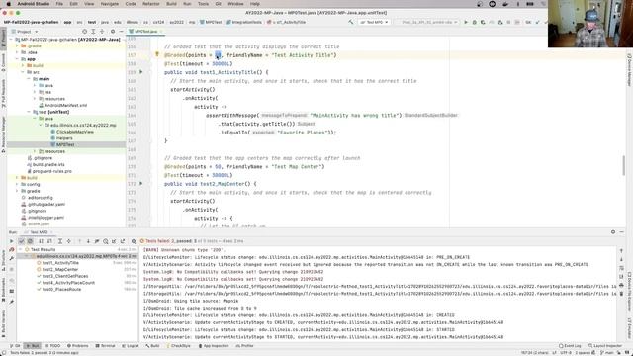Select AndroidManifest.xml in project tree
633x356 pixels.
click(65, 106)
